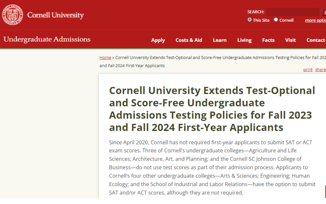Click the article headline about Test-Optional policies
Screen dimensions: 326x204
(x=212, y=109)
